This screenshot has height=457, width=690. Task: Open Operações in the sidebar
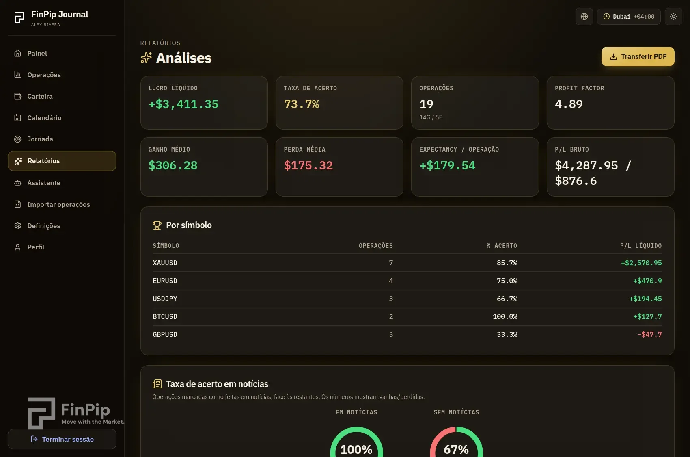[62, 75]
